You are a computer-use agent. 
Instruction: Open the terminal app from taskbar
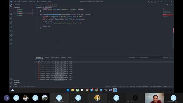tap(106, 90)
